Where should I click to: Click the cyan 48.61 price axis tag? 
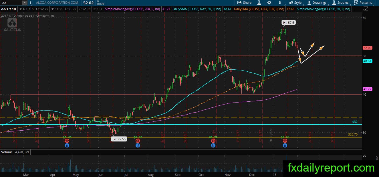pos(367,61)
